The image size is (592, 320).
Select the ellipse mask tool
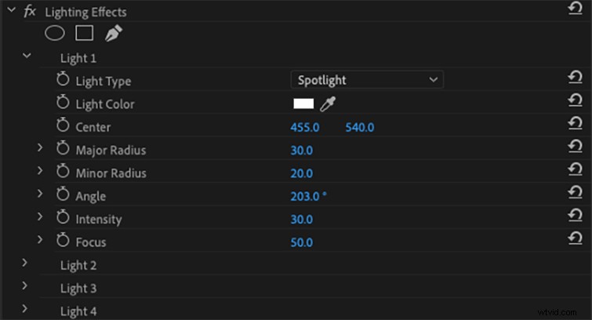click(x=55, y=33)
